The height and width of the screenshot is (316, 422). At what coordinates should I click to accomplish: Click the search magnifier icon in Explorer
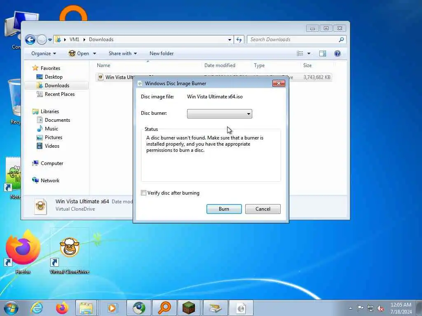tap(341, 39)
